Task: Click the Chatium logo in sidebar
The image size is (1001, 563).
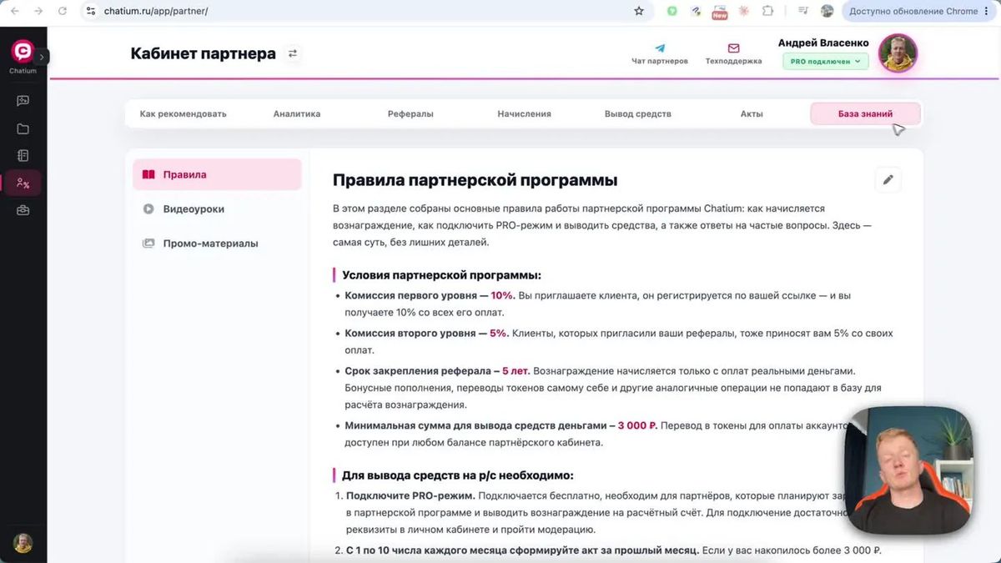Action: point(23,52)
